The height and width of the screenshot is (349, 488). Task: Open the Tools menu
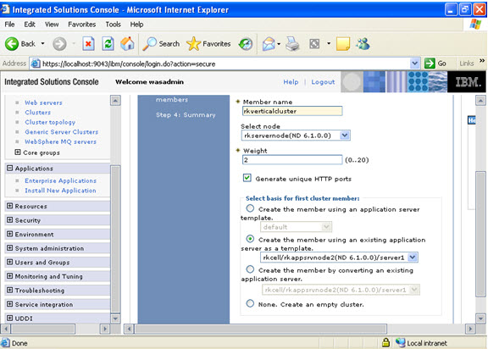point(113,25)
